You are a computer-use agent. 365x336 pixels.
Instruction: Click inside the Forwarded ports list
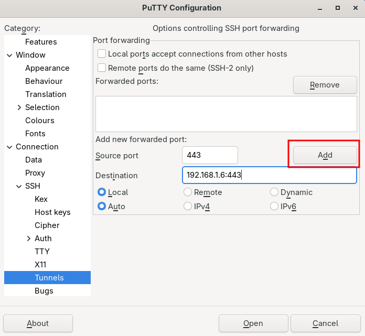(226, 114)
